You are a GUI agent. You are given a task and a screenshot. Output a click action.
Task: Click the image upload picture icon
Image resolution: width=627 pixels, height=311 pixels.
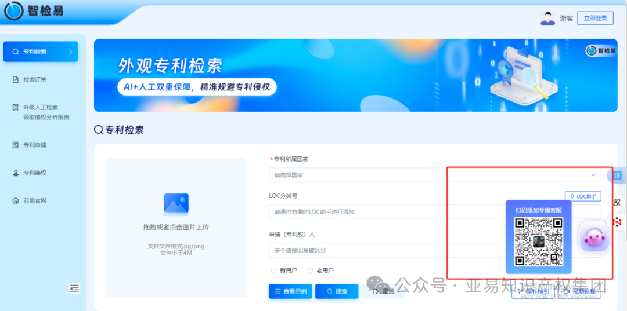[x=176, y=204]
